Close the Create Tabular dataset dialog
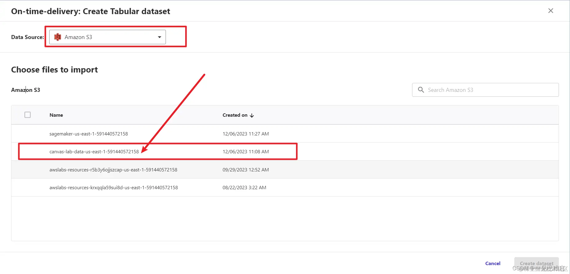The width and height of the screenshot is (570, 274). point(551,11)
